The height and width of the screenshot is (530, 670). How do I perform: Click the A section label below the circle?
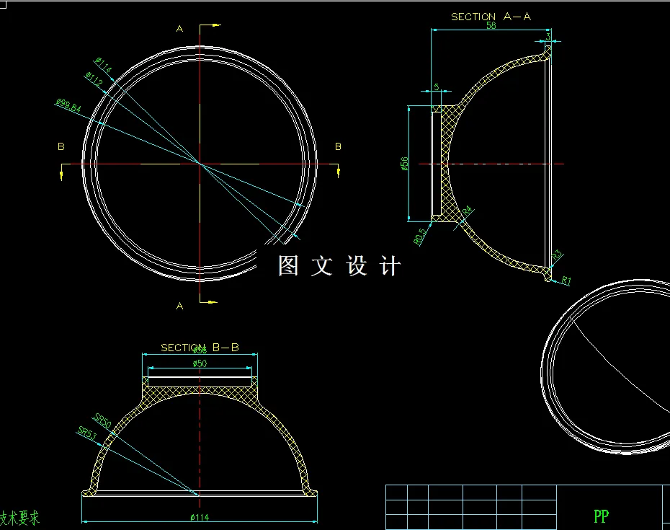pos(179,306)
